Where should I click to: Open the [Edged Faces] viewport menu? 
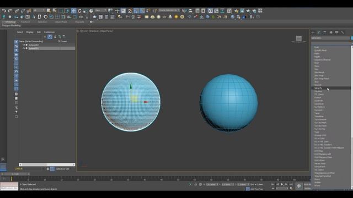106,31
